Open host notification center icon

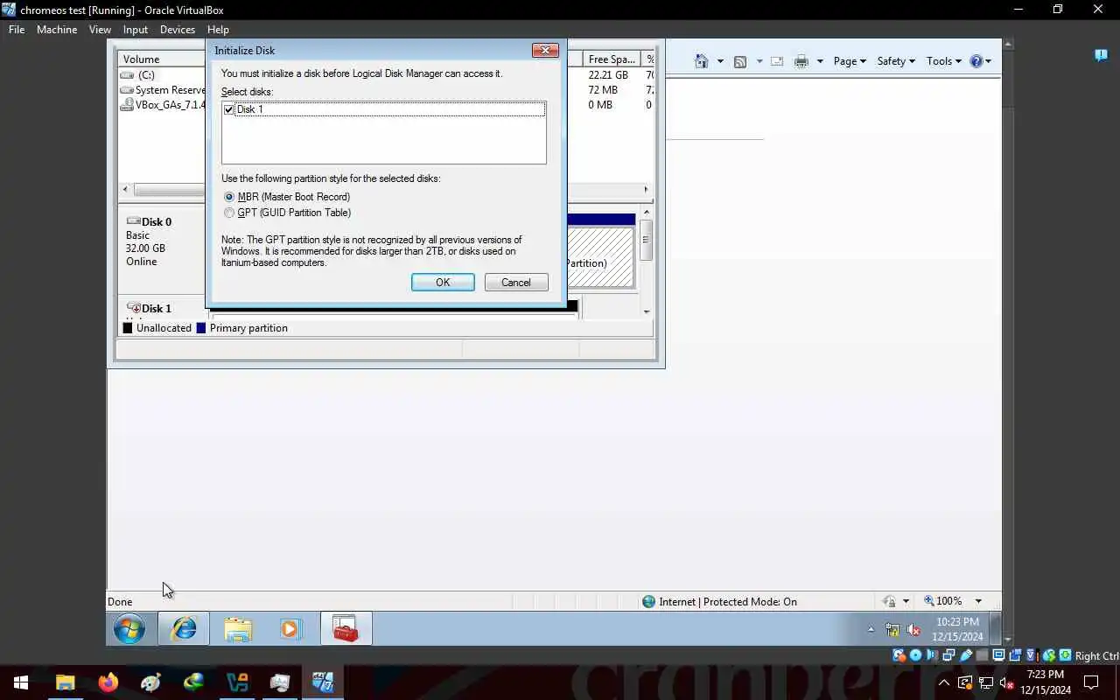[x=1091, y=682]
